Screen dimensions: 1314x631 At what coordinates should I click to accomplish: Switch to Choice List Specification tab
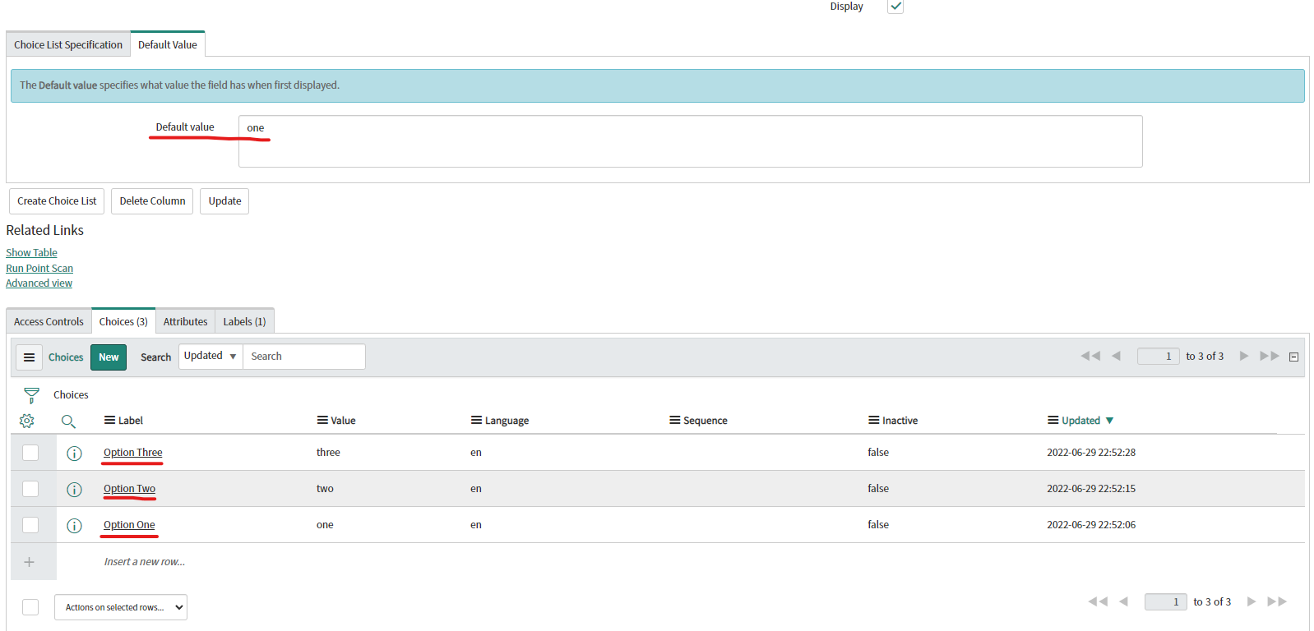click(68, 45)
